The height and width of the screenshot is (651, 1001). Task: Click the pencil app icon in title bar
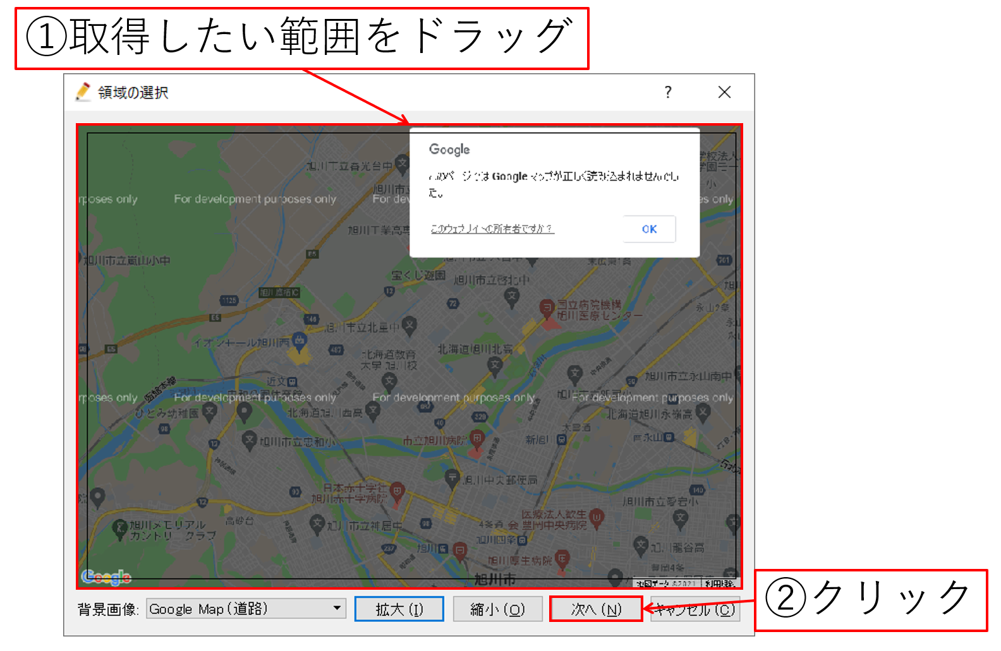coord(83,92)
